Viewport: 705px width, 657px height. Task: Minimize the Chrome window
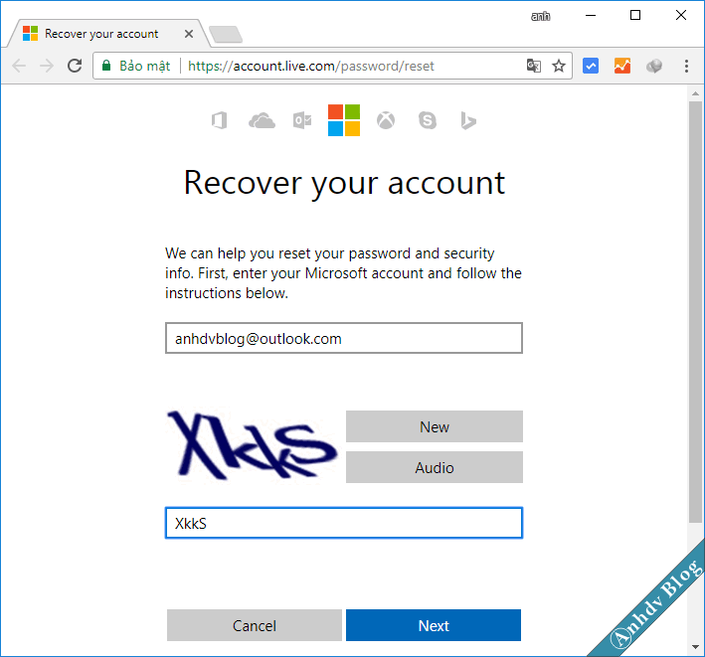pyautogui.click(x=591, y=16)
